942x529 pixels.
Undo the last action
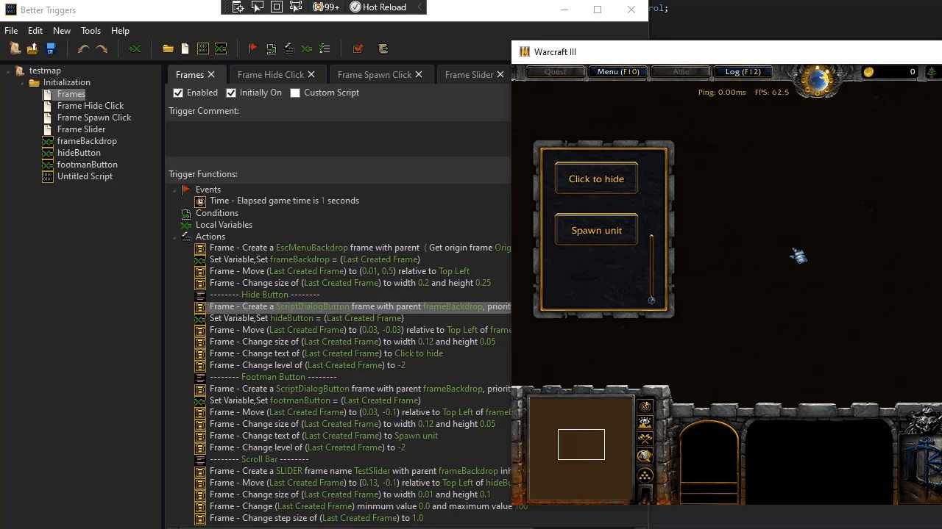[x=83, y=48]
